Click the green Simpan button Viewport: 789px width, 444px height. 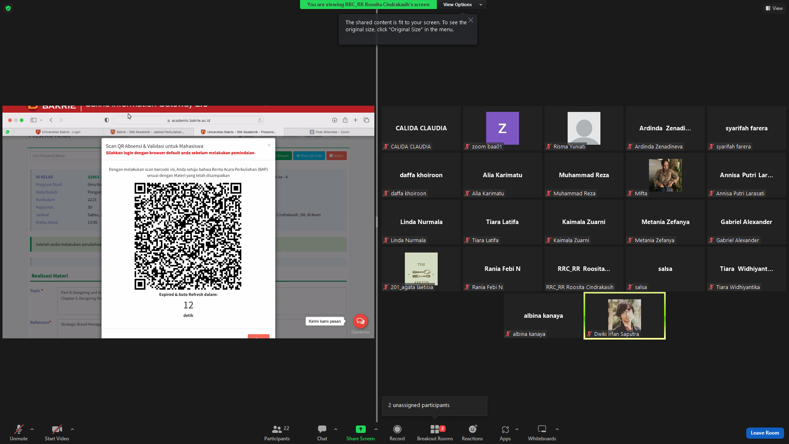click(x=282, y=156)
